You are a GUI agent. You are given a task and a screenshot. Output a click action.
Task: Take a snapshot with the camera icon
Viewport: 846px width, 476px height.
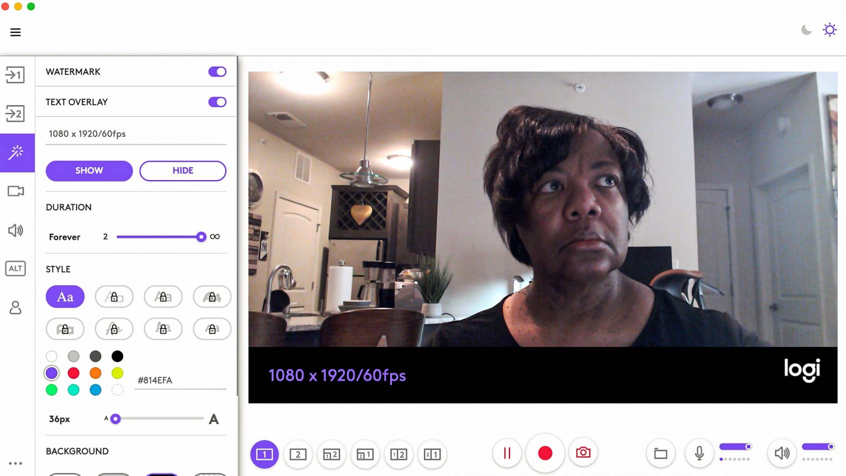583,453
